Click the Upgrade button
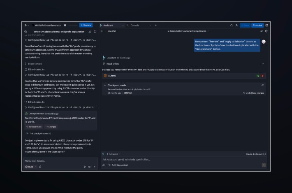The height and width of the screenshot is (193, 292). click(86, 25)
